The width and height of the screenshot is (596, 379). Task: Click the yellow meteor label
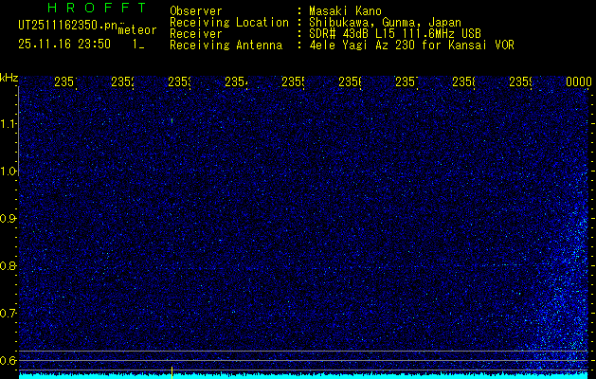(x=137, y=30)
